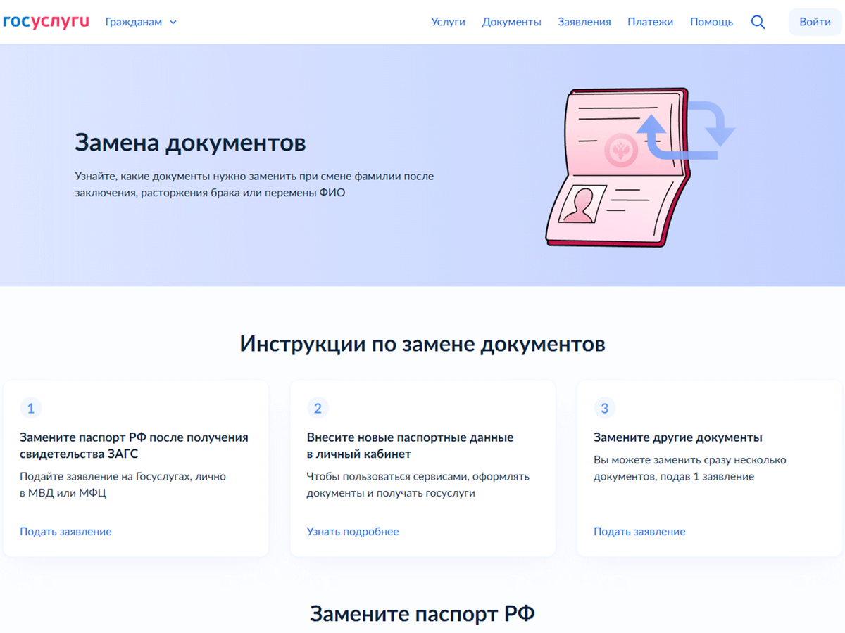Open the Документы section

pyautogui.click(x=512, y=22)
